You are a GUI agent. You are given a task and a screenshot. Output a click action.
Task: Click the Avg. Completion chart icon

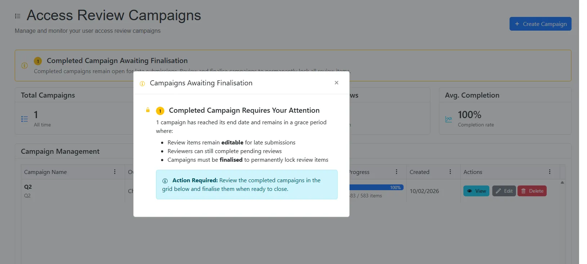(449, 119)
